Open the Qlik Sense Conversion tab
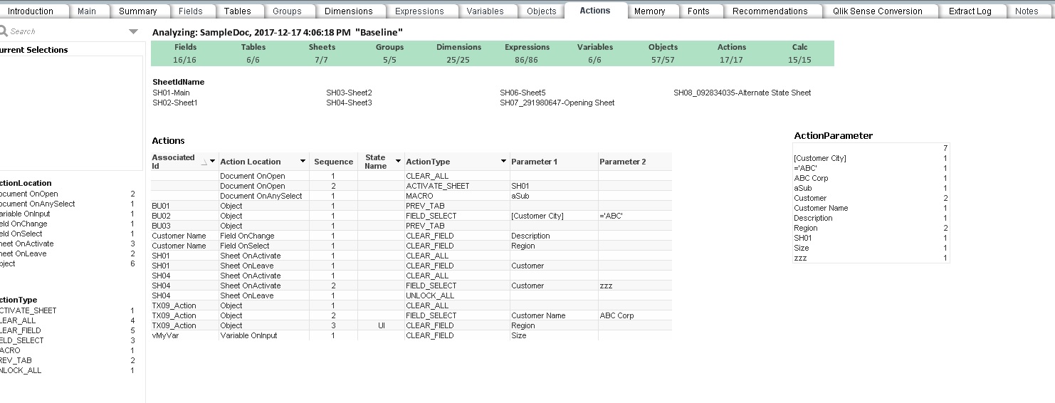The image size is (1055, 403). 878,11
